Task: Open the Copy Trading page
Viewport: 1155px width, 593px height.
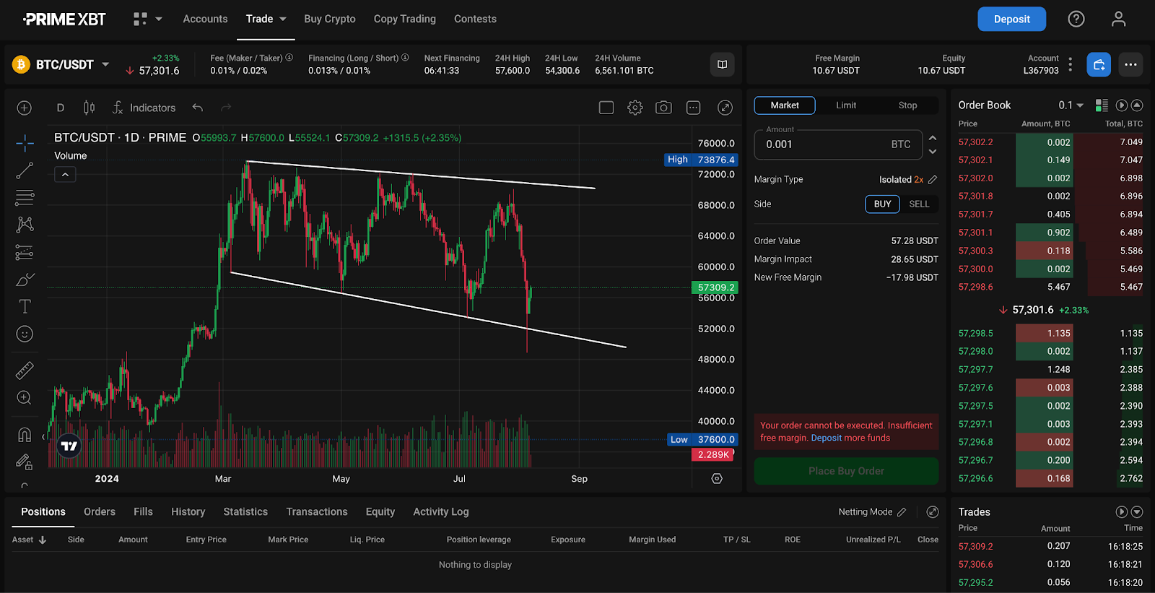Action: tap(405, 19)
